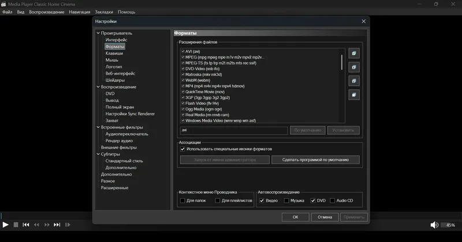Open the Навигация menu
462x242 pixels.
pyautogui.click(x=80, y=12)
